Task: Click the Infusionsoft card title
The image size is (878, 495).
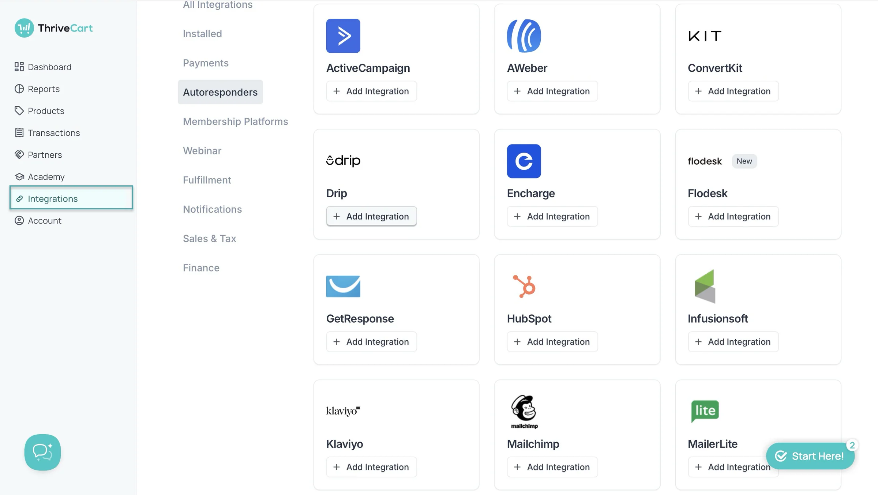Action: (x=718, y=319)
